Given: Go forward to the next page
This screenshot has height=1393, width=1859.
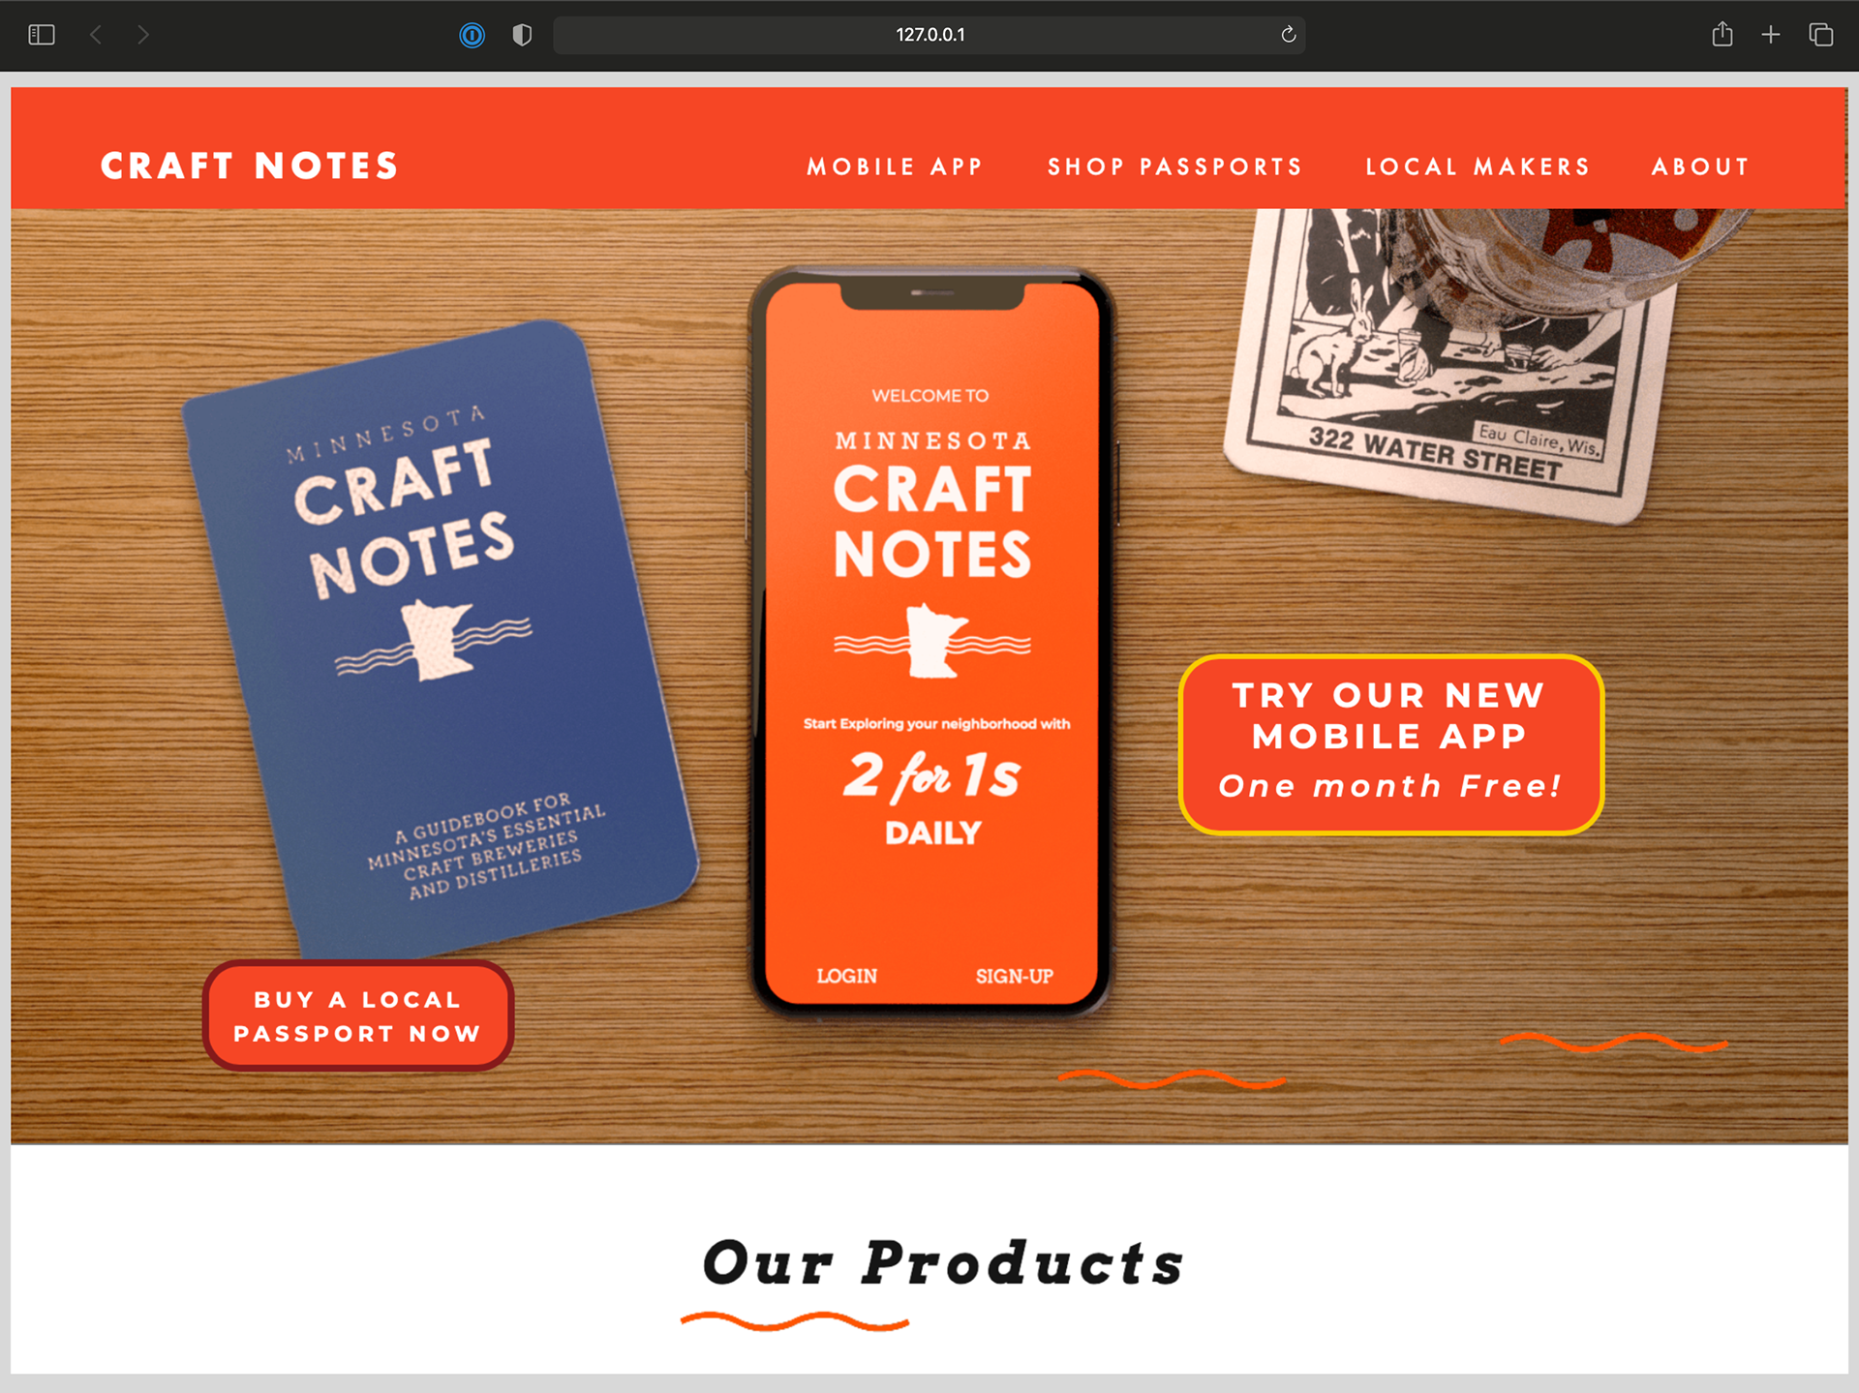Looking at the screenshot, I should [x=142, y=35].
